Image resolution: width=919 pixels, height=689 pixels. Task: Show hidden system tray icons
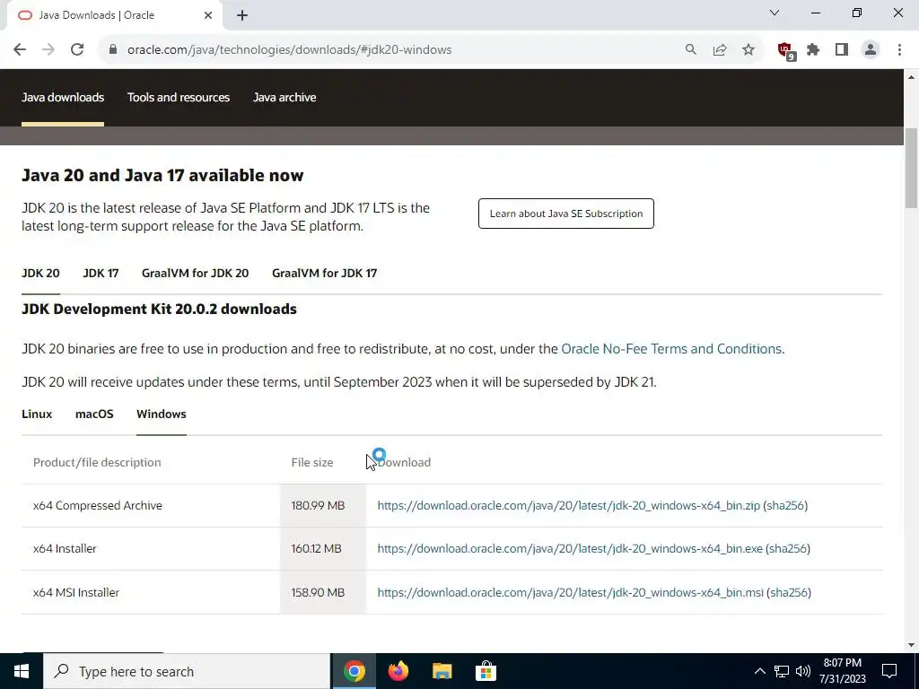point(759,671)
